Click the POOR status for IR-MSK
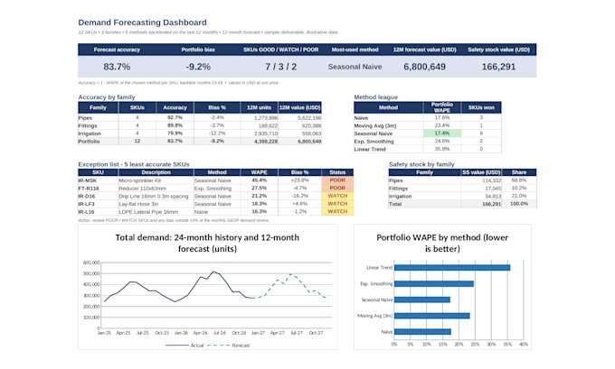Image resolution: width=615 pixels, height=369 pixels. tap(337, 180)
